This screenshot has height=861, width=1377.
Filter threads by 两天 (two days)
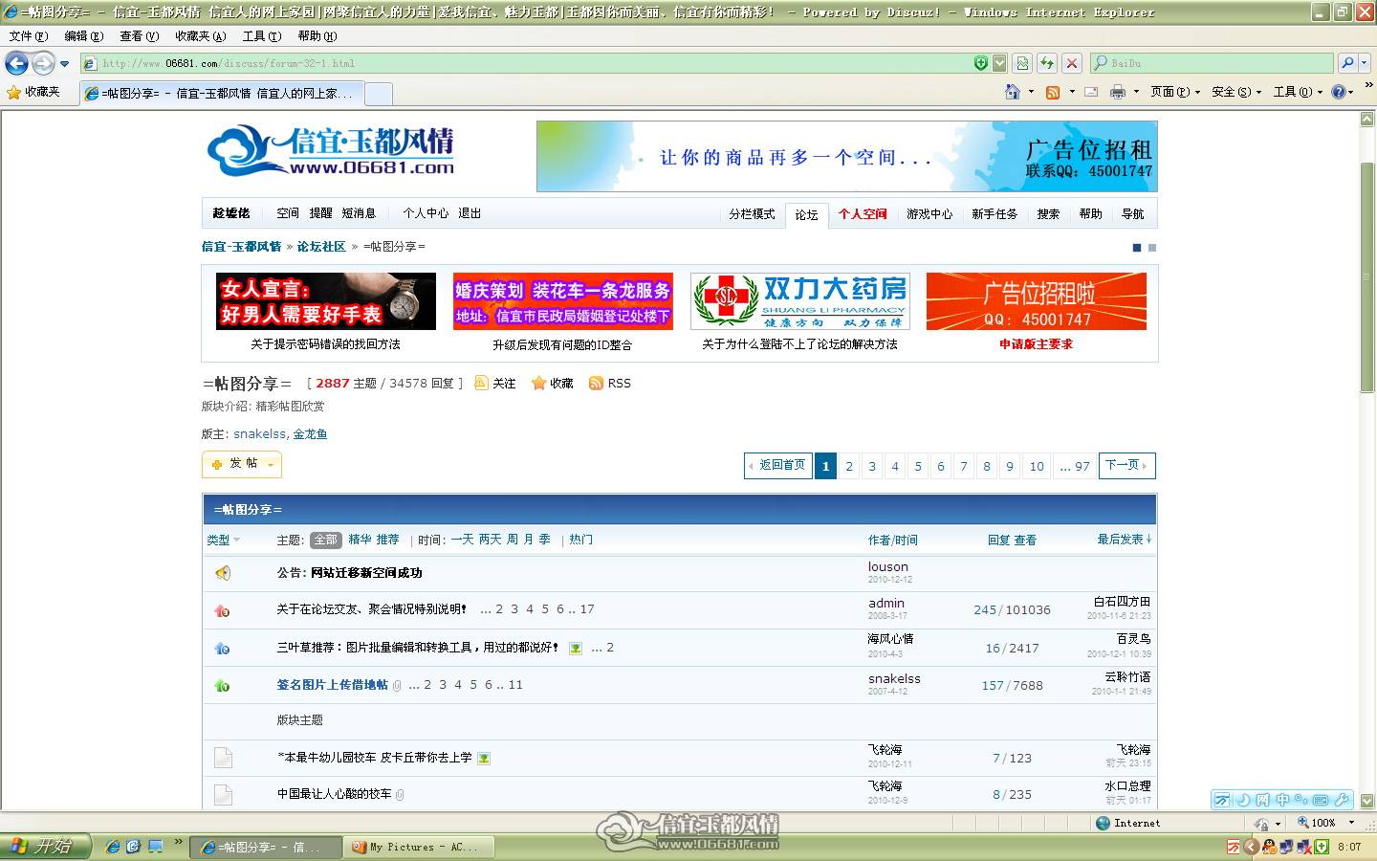click(490, 540)
